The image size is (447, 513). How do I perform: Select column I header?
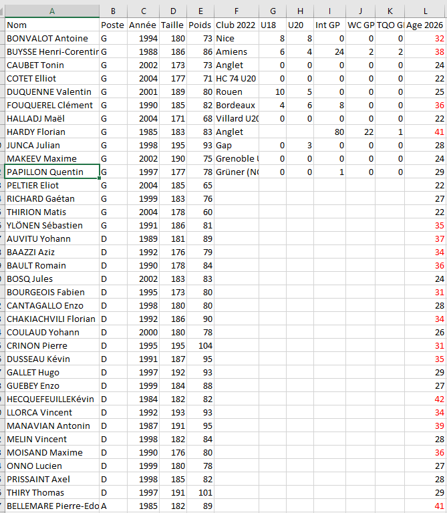point(330,11)
